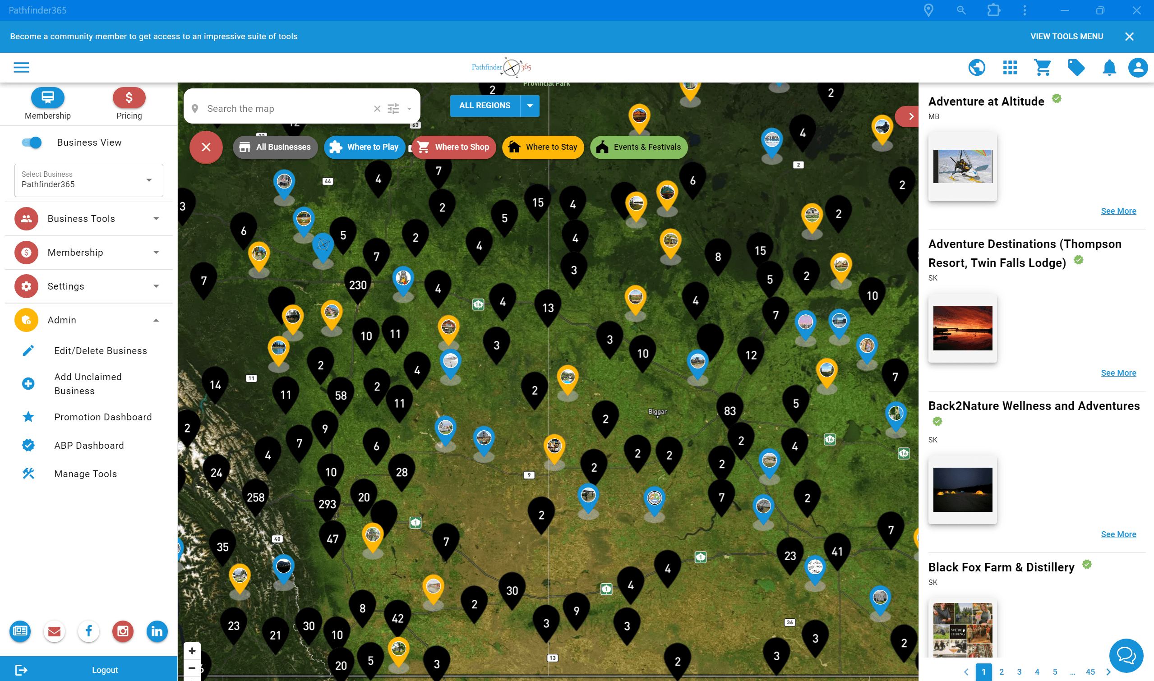The width and height of the screenshot is (1154, 681).
Task: Click See More for Adventure at Altitude
Action: [1118, 211]
